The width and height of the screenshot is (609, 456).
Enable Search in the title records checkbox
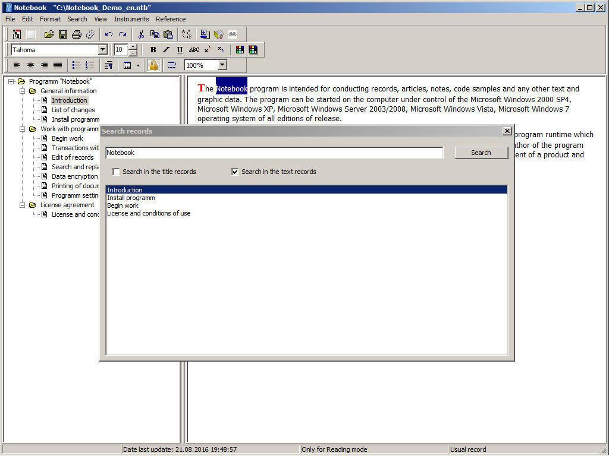click(116, 172)
